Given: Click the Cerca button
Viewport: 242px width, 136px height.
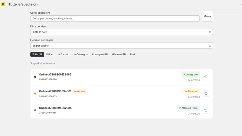Looking at the screenshot, I should point(208,16).
